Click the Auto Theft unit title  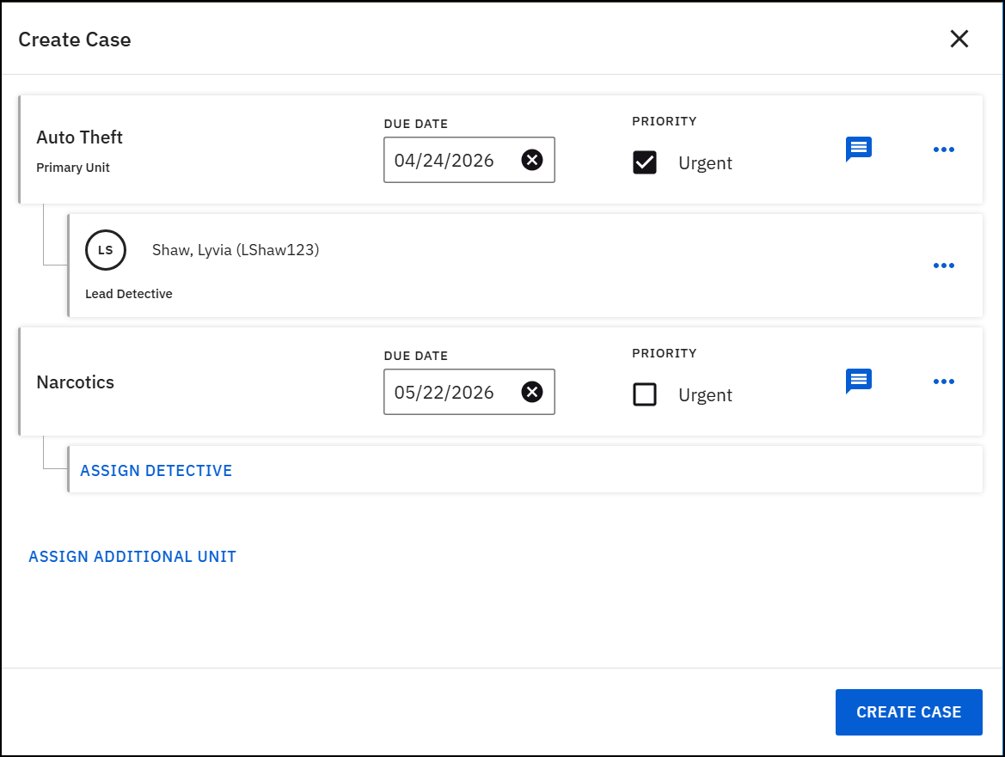tap(79, 137)
